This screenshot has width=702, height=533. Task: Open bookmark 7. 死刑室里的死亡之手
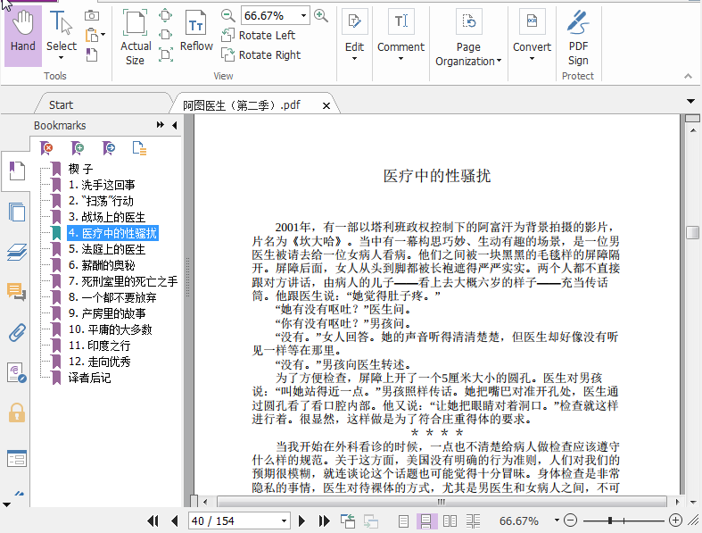pyautogui.click(x=122, y=281)
